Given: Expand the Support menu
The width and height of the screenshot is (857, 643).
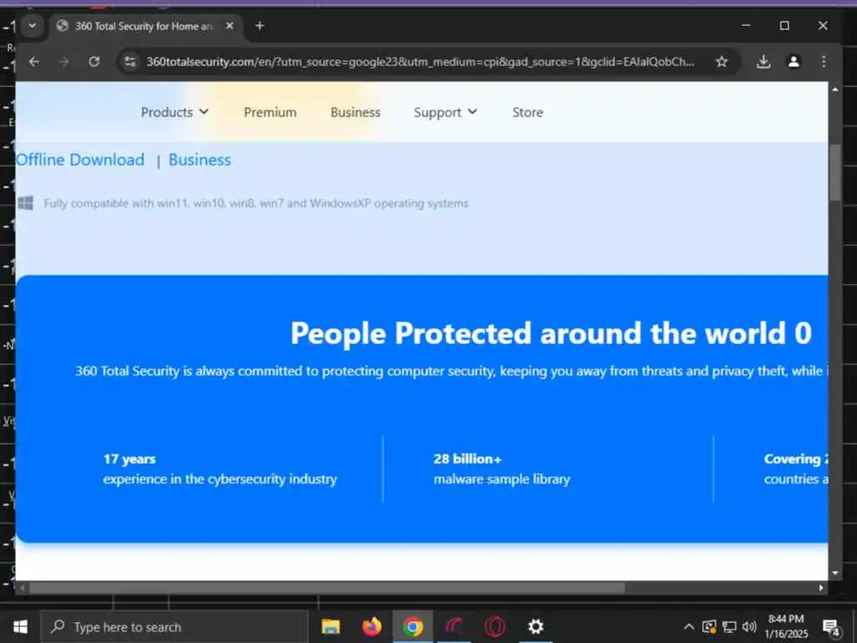Looking at the screenshot, I should pyautogui.click(x=445, y=112).
